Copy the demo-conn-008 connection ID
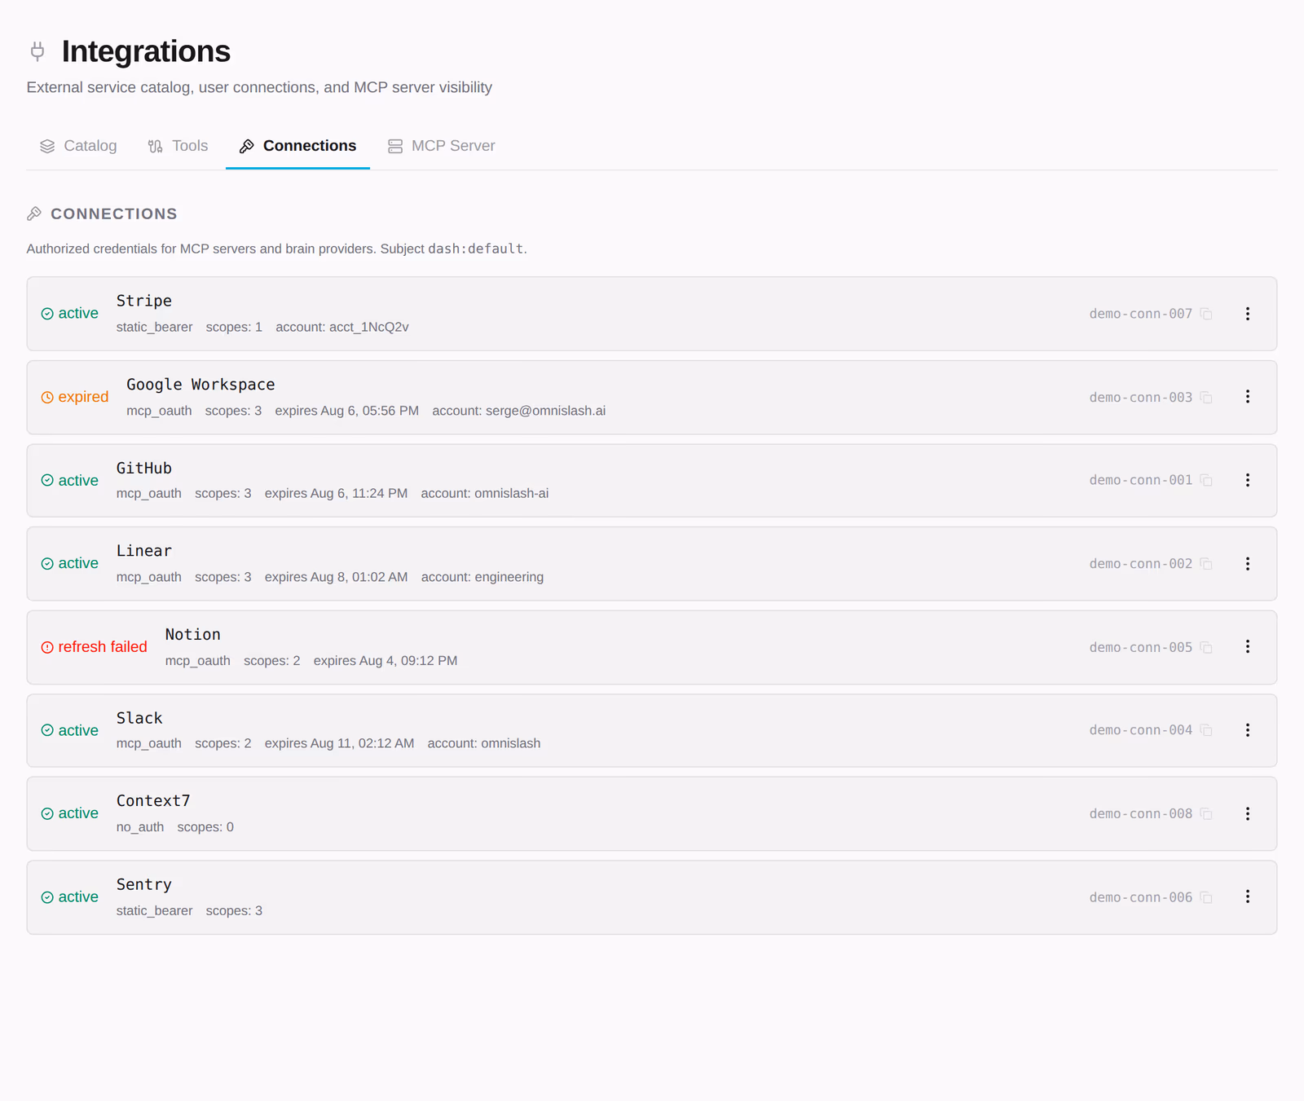This screenshot has height=1101, width=1304. click(x=1206, y=814)
